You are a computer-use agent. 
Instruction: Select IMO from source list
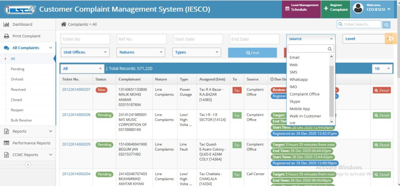click(308, 87)
